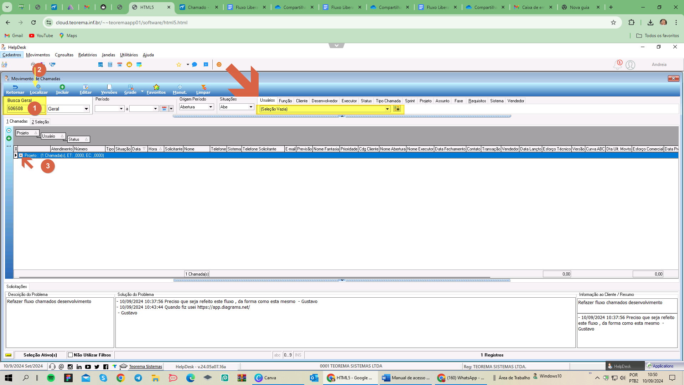684x385 pixels.
Task: Open the Origem Período Abertura dropdown
Action: [211, 107]
